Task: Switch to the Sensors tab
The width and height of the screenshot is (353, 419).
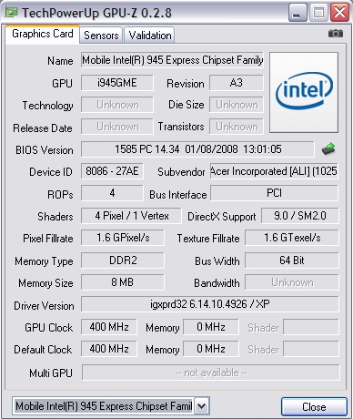Action: point(101,36)
